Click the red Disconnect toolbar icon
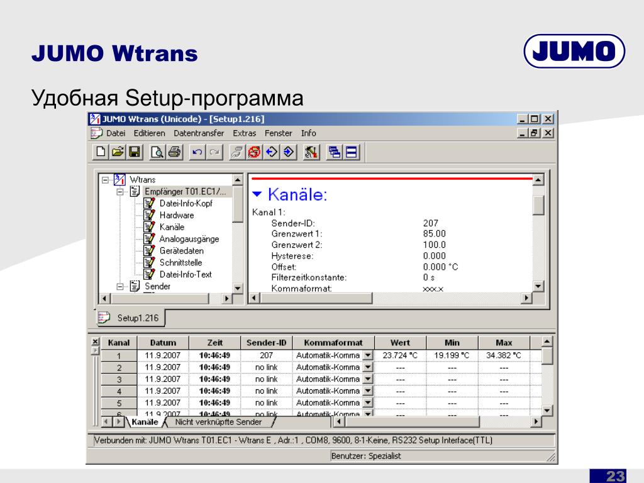Screen dimensions: 644x483 coord(254,152)
